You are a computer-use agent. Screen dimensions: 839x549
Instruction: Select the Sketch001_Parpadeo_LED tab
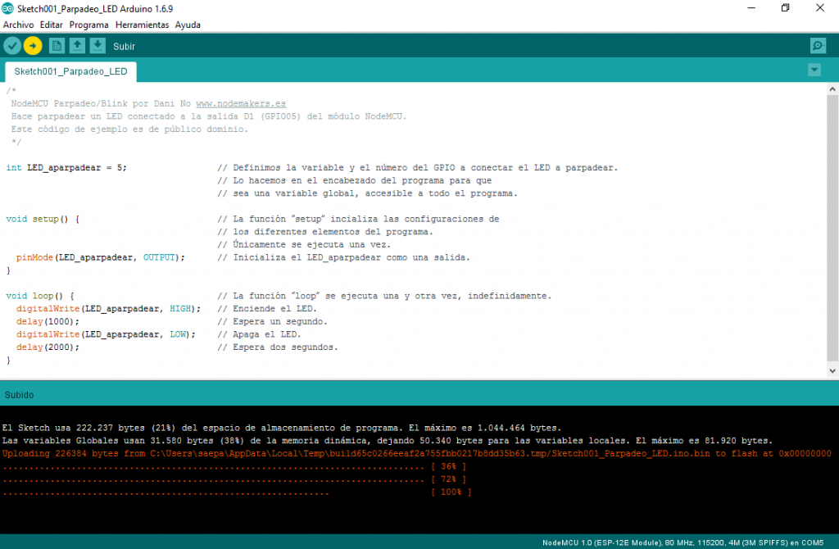[x=70, y=72]
